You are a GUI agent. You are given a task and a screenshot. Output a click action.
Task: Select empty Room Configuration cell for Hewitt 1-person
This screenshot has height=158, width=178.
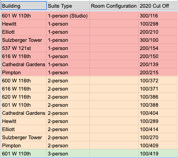[x=114, y=24]
